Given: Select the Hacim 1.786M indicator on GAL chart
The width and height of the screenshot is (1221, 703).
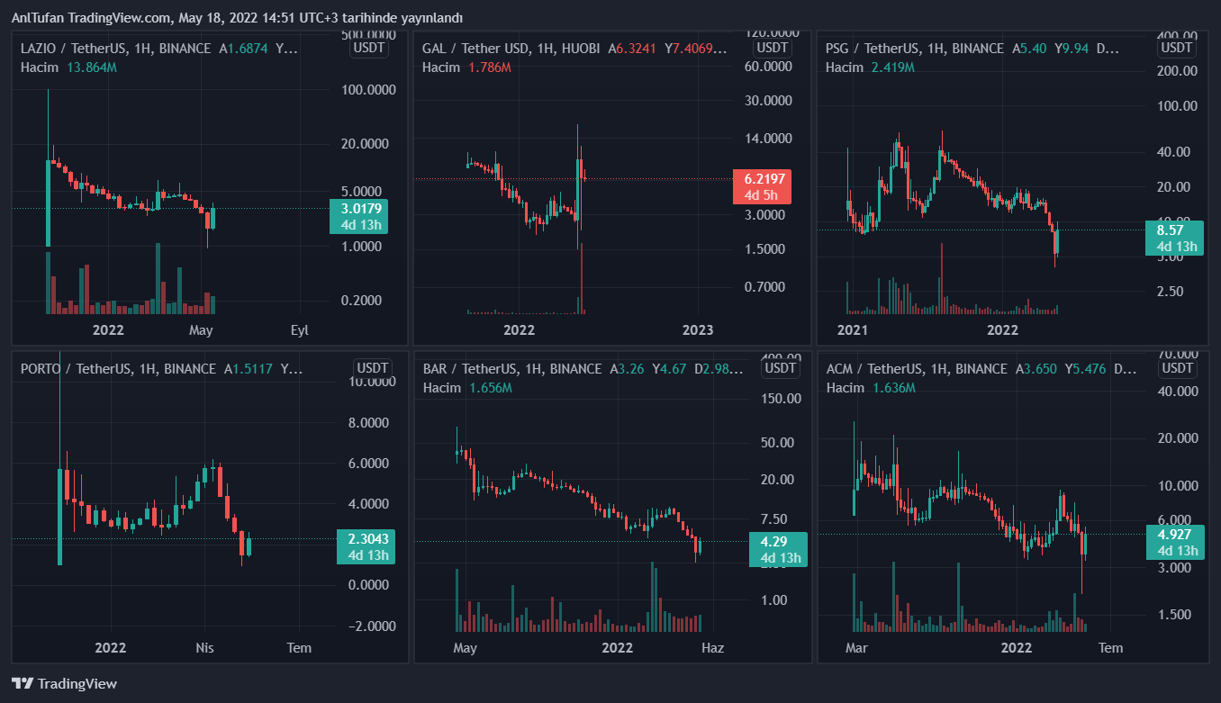Looking at the screenshot, I should (466, 68).
